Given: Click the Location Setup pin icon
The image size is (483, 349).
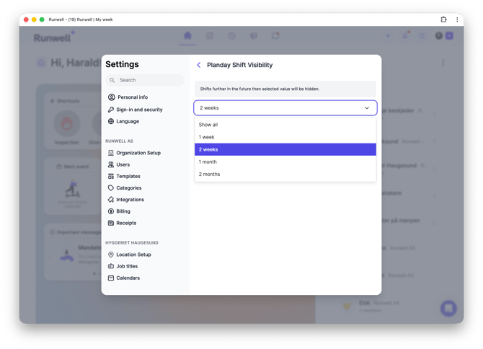Looking at the screenshot, I should (111, 255).
